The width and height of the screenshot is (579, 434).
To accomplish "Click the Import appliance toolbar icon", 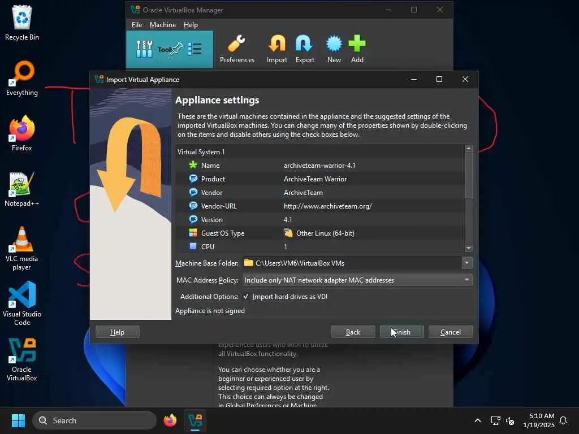I will click(x=277, y=49).
